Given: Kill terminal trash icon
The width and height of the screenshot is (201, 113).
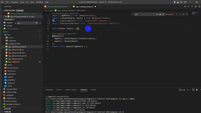Looking at the screenshot, I should point(197,90).
